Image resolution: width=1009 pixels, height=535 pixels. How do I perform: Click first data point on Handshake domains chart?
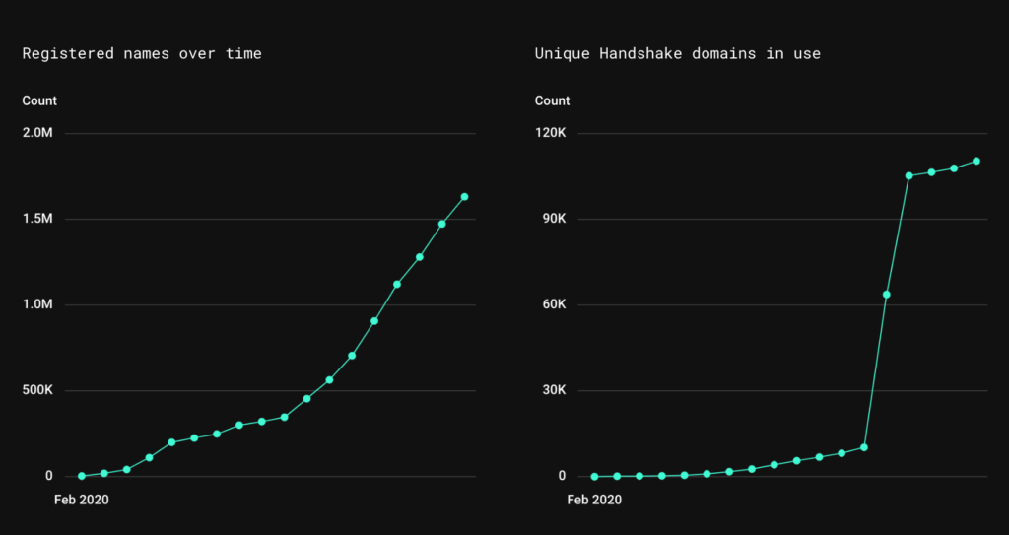click(x=594, y=477)
